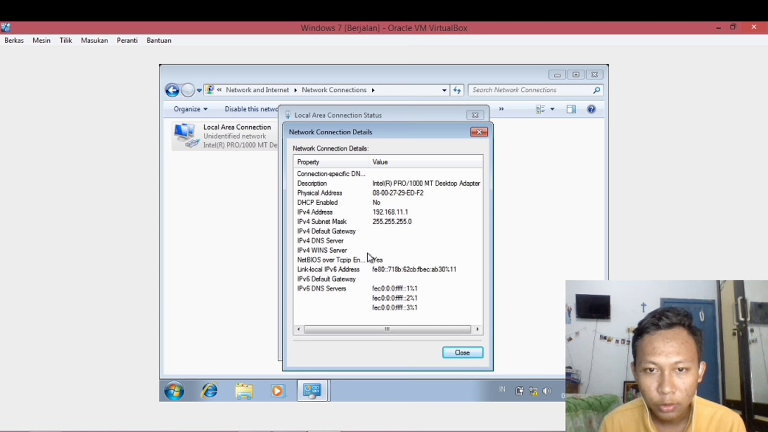The height and width of the screenshot is (432, 768).
Task: Open the VirtualBox Berkas menu
Action: [x=14, y=41]
